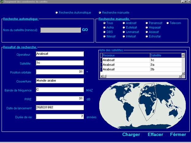Click the row selector beside Arabsat 1c
This screenshot has width=191, height=143.
pyautogui.click(x=101, y=60)
